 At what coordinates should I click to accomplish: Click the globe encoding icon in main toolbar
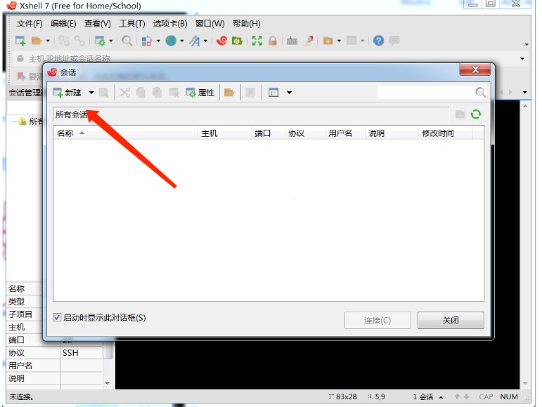171,41
